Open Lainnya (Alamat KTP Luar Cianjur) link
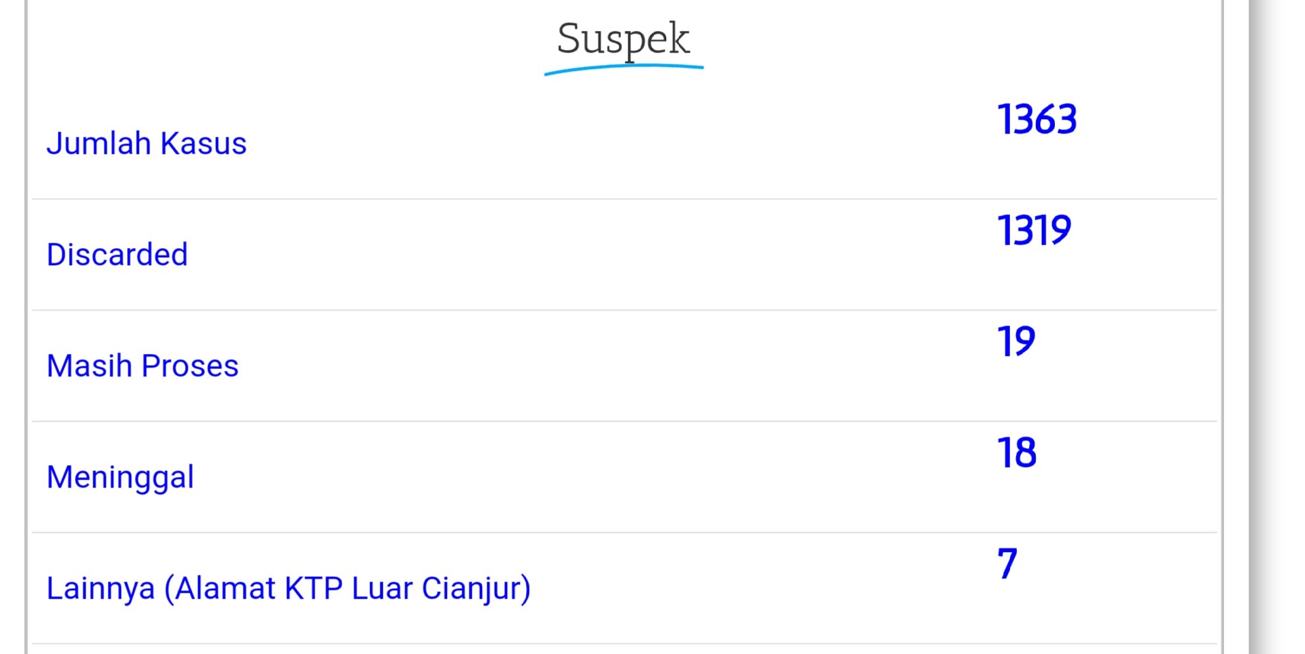 [288, 588]
